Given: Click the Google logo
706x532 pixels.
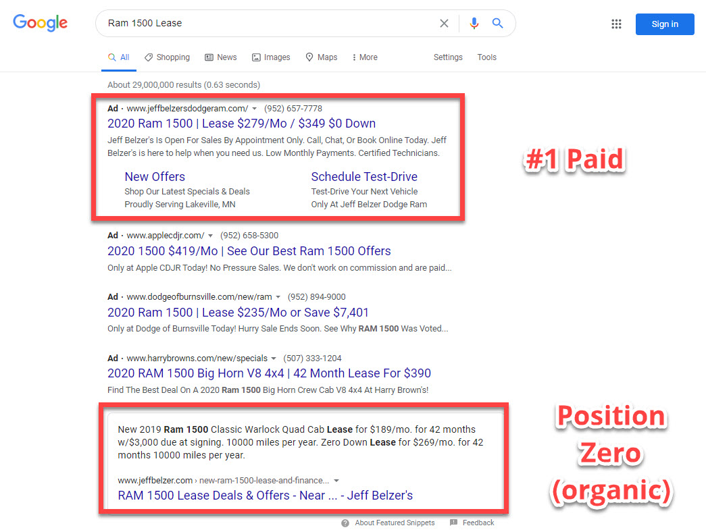Looking at the screenshot, I should pyautogui.click(x=40, y=22).
